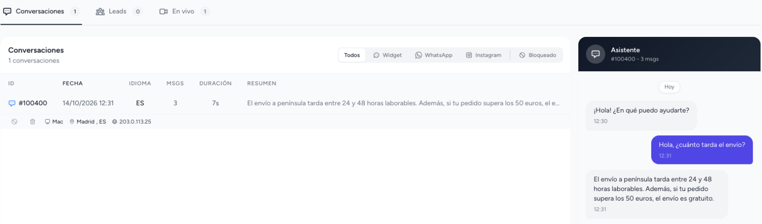762x224 pixels.
Task: Switch to the En vivo tab
Action: (x=185, y=12)
